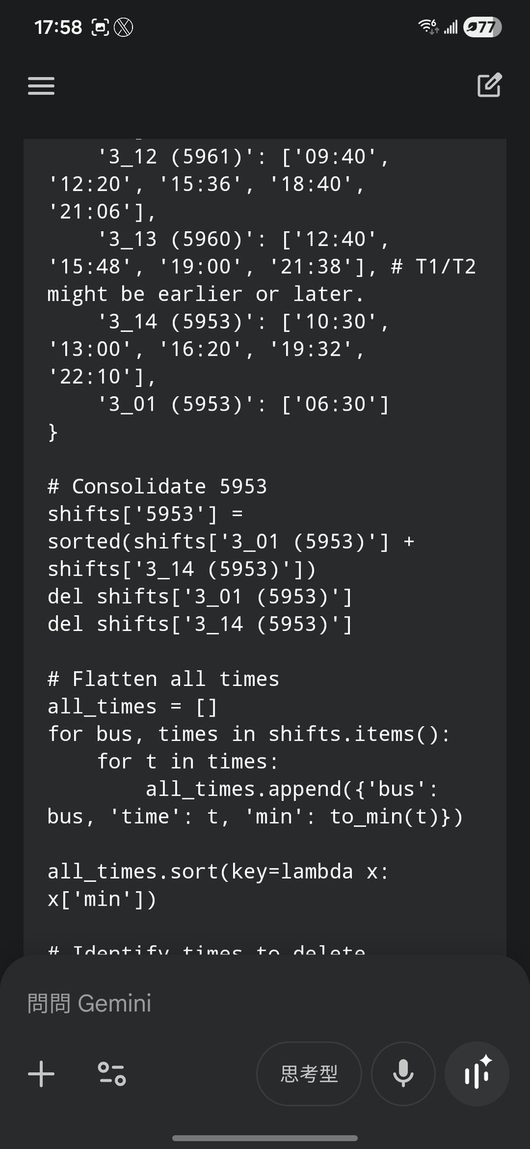
Task: Tap the bottom home gesture bar
Action: pos(265,1137)
